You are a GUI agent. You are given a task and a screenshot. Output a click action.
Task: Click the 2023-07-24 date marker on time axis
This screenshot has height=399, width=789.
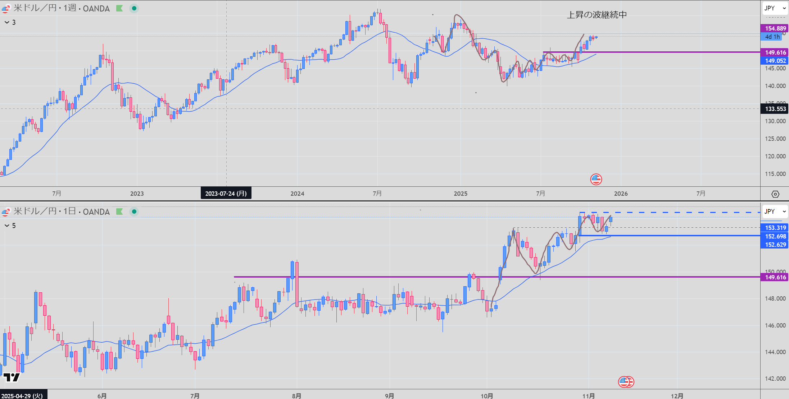226,193
